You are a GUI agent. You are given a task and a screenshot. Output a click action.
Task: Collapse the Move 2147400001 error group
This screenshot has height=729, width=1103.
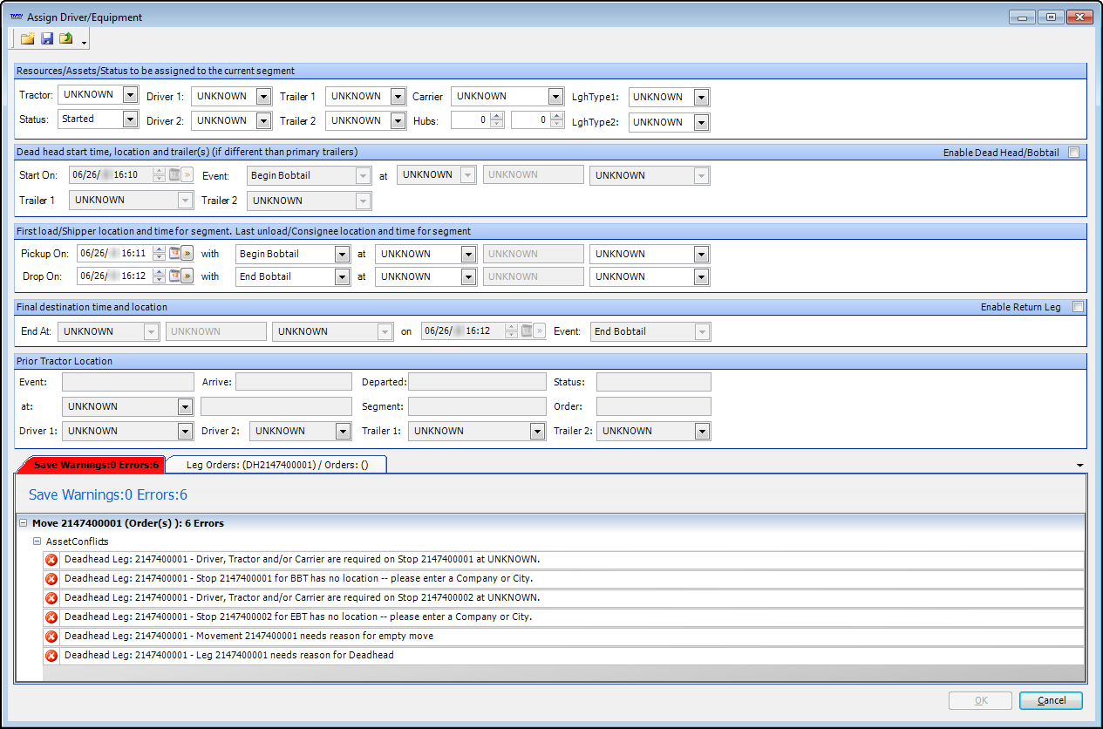(23, 523)
